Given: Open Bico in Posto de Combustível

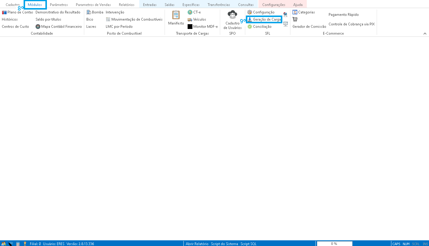Looking at the screenshot, I should 90,19.
